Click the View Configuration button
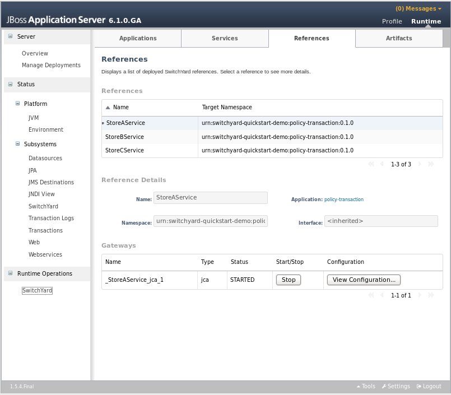This screenshot has width=451, height=395. [x=364, y=280]
